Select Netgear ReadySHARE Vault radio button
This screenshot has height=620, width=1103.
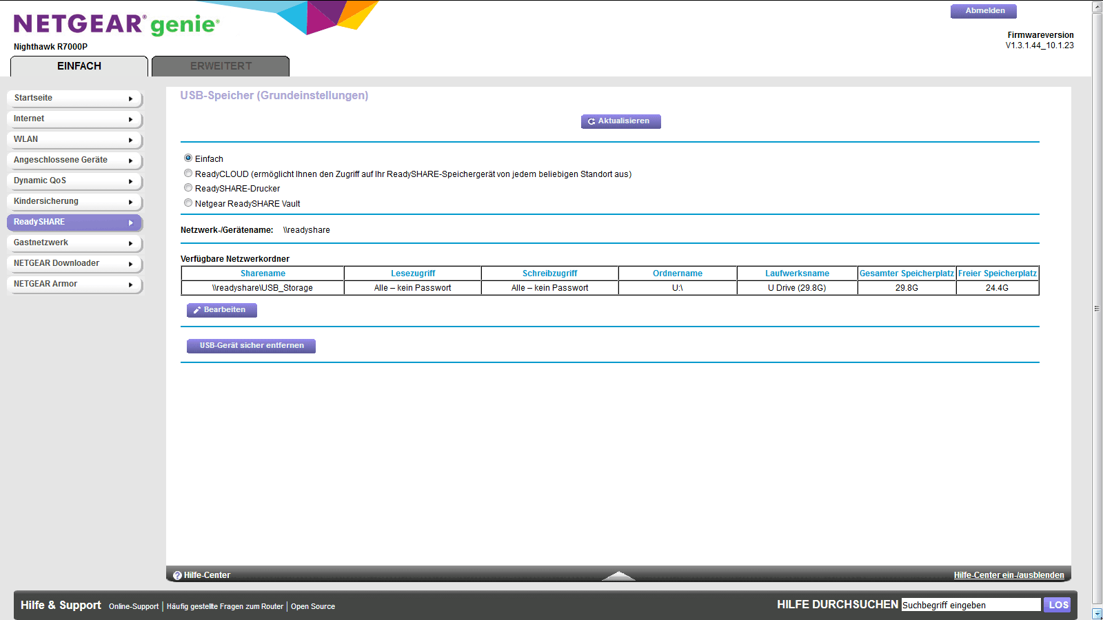click(x=188, y=203)
